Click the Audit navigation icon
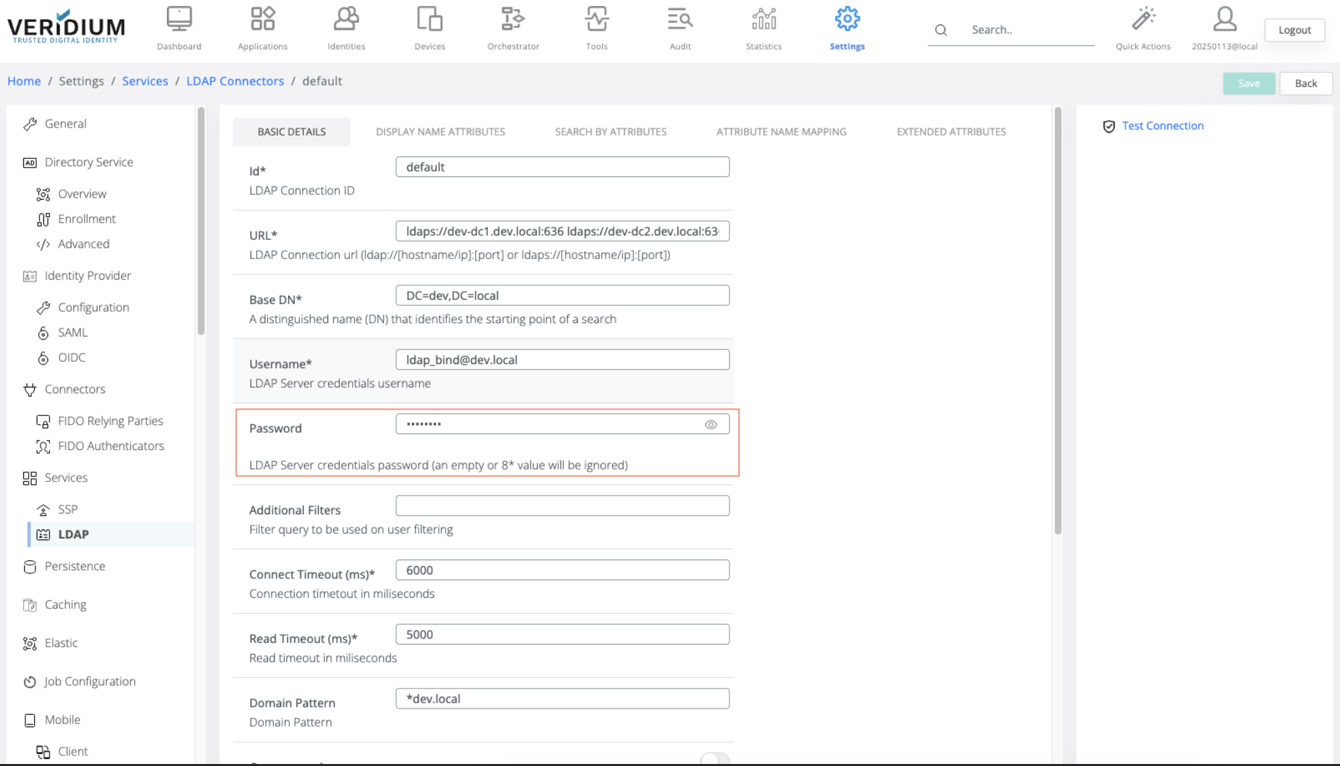The height and width of the screenshot is (766, 1340). [680, 20]
